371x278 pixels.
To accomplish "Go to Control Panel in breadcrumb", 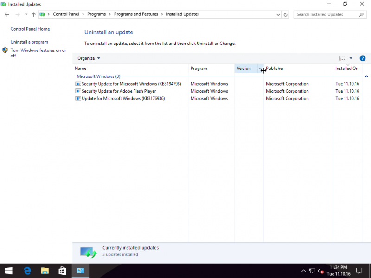I will click(66, 14).
